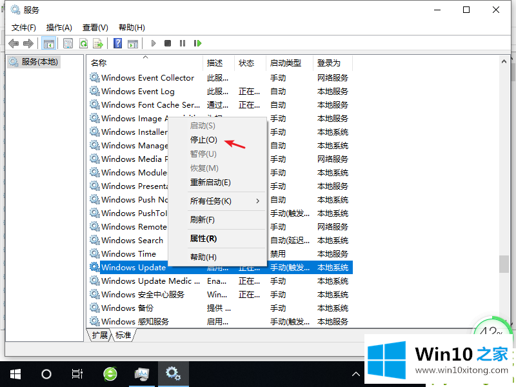
Task: Click the scroll-up arrow of services list
Action: [504, 61]
